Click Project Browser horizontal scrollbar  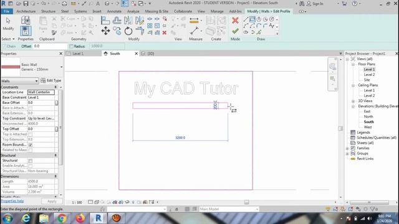[x=369, y=202]
